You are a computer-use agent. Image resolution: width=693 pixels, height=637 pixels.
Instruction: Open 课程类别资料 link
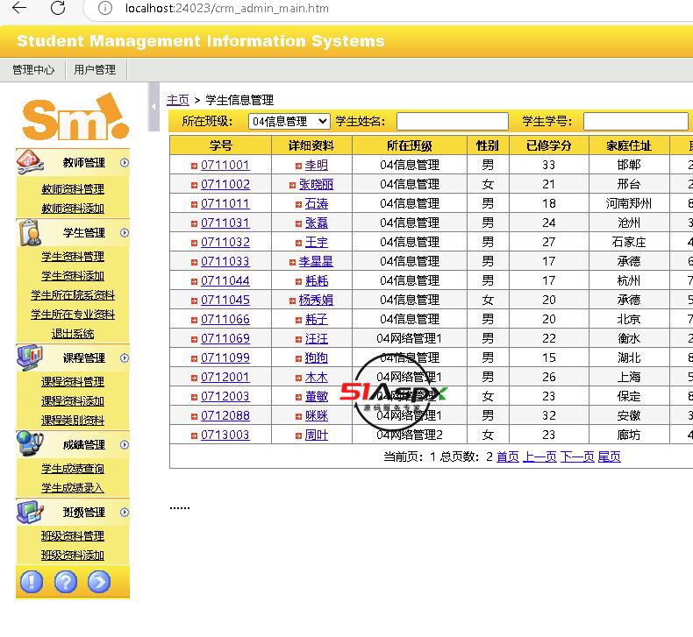(x=73, y=421)
